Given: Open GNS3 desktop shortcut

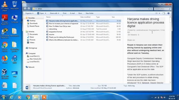Looking at the screenshot, I should pyautogui.click(x=15, y=59).
